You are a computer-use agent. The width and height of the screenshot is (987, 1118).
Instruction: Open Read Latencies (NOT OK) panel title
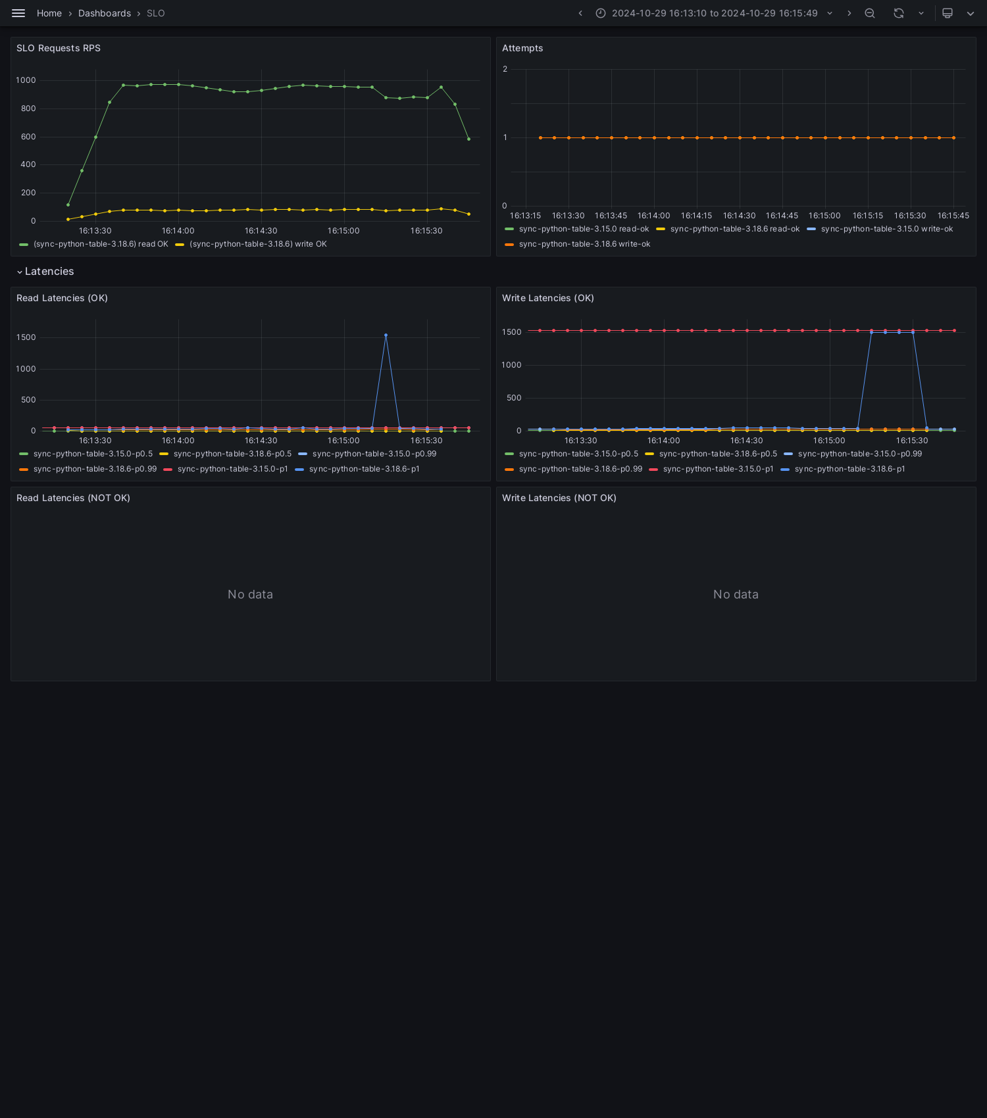click(73, 498)
